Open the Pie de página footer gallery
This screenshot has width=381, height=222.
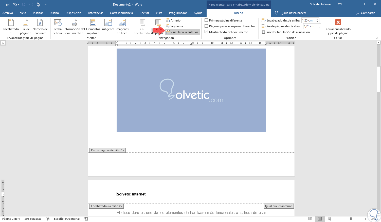(x=26, y=27)
